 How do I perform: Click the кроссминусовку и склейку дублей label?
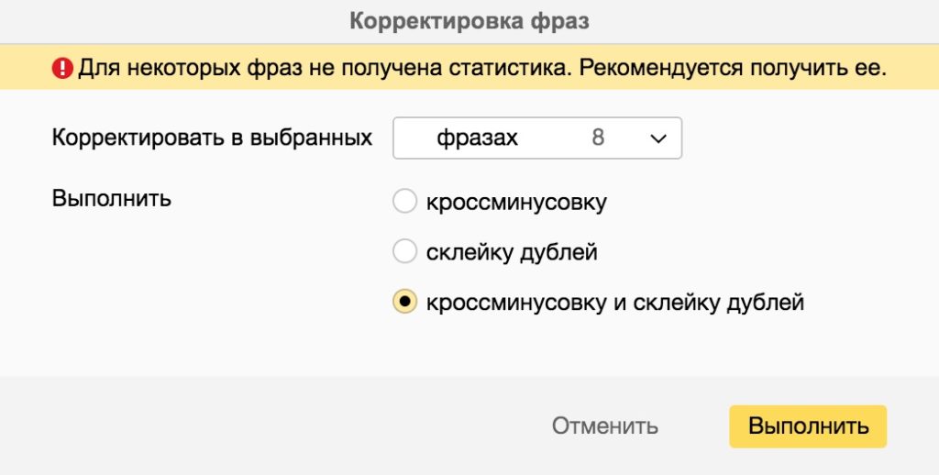pyautogui.click(x=614, y=302)
